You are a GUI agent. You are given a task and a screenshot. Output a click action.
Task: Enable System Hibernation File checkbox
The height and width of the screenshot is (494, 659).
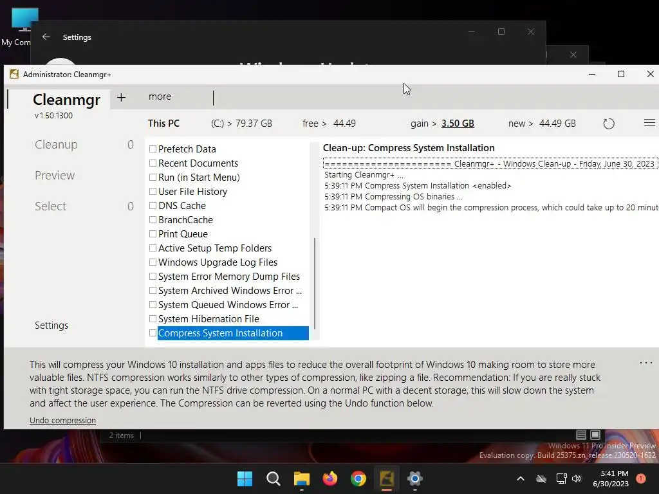[x=153, y=319]
